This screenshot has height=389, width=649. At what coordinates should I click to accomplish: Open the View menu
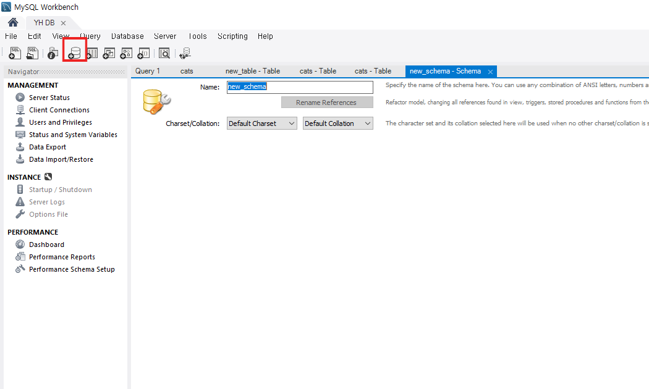click(x=61, y=36)
